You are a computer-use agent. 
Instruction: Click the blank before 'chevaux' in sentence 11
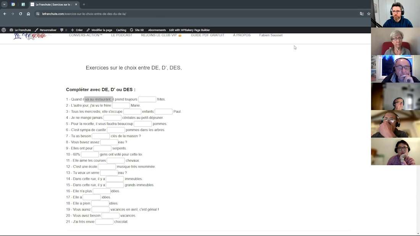pos(116,161)
